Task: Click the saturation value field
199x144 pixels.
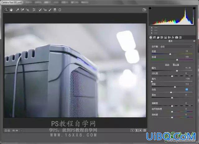Action: (186, 115)
